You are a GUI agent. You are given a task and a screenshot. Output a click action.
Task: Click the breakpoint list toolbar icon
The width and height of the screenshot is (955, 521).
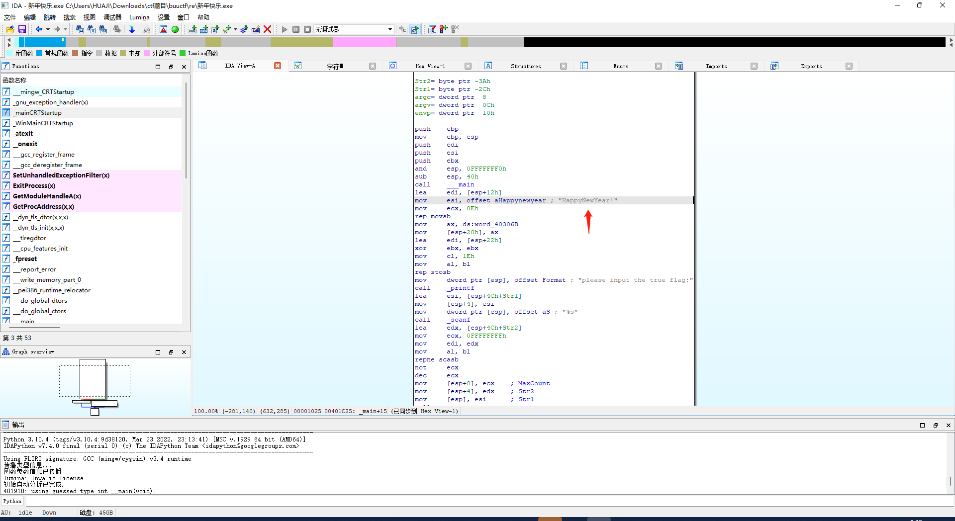pos(432,29)
